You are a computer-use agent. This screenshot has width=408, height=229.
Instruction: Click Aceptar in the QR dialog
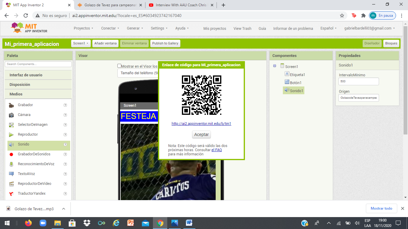tap(201, 134)
